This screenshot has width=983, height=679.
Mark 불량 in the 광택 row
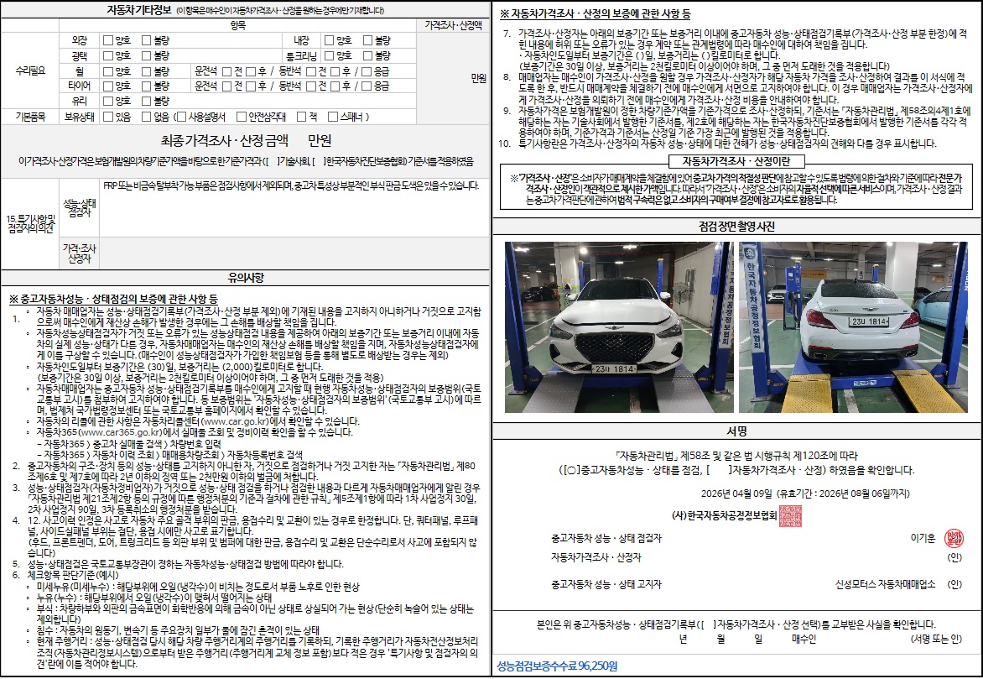tap(146, 56)
